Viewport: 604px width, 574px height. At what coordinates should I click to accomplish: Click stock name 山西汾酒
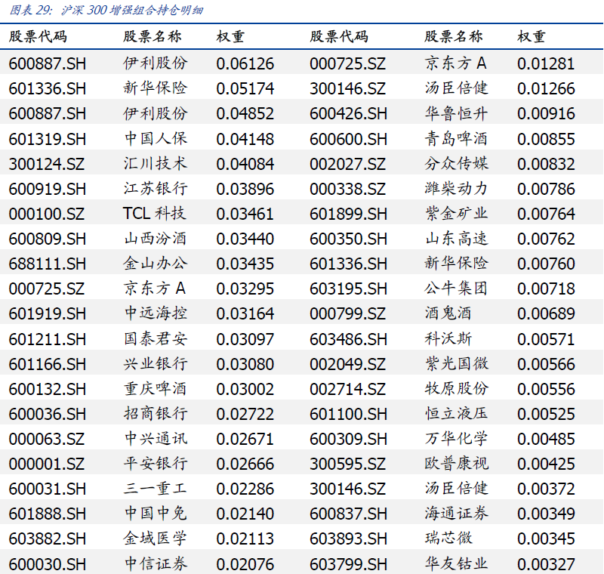tap(156, 238)
